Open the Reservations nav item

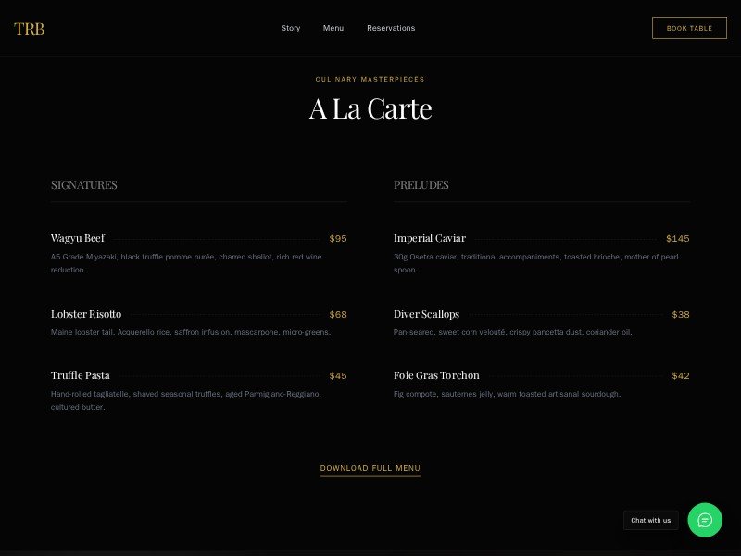pos(391,28)
